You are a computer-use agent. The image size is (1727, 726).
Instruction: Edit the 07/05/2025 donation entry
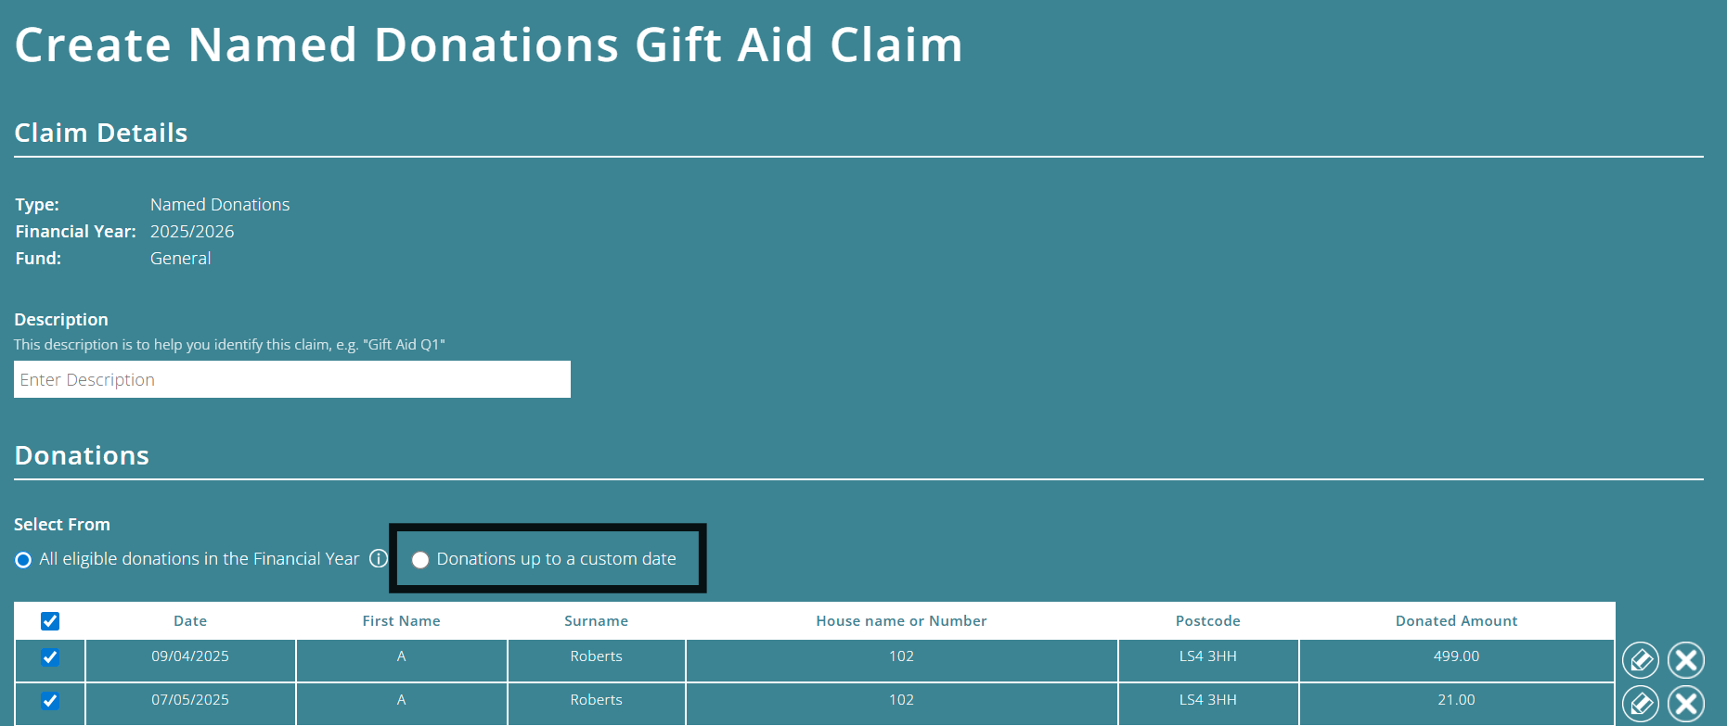[x=1641, y=704]
